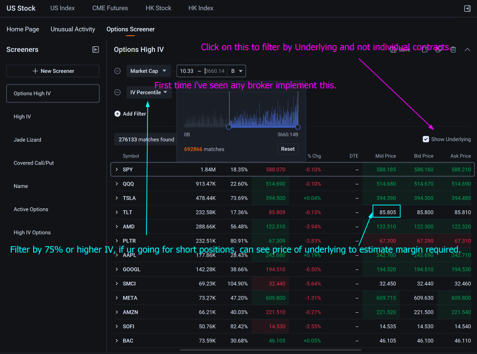Click Add Filter
477x354 pixels.
[130, 114]
